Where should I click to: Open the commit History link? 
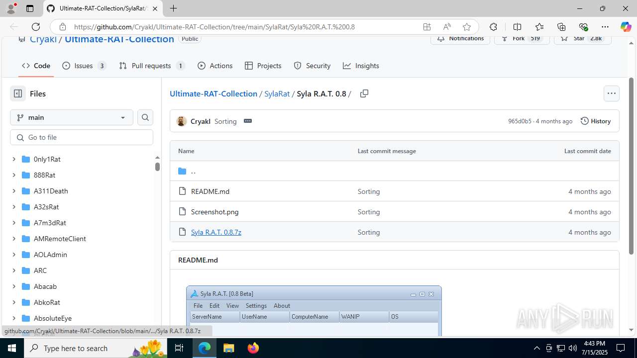click(596, 121)
